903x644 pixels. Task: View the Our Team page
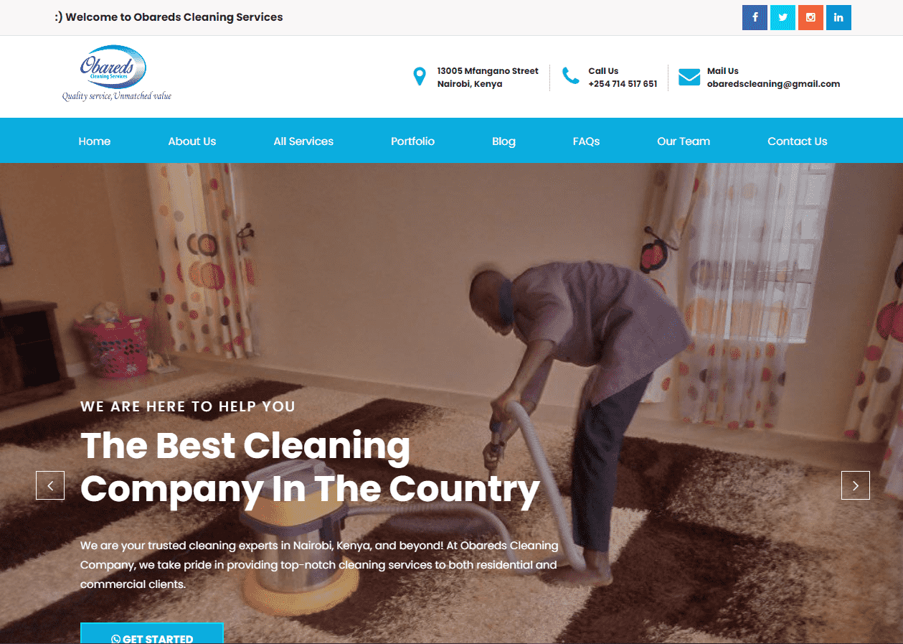pos(684,141)
